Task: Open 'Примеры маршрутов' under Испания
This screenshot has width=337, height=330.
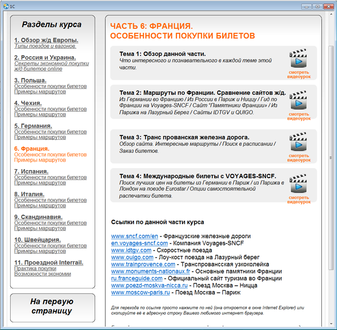Action: [40, 183]
